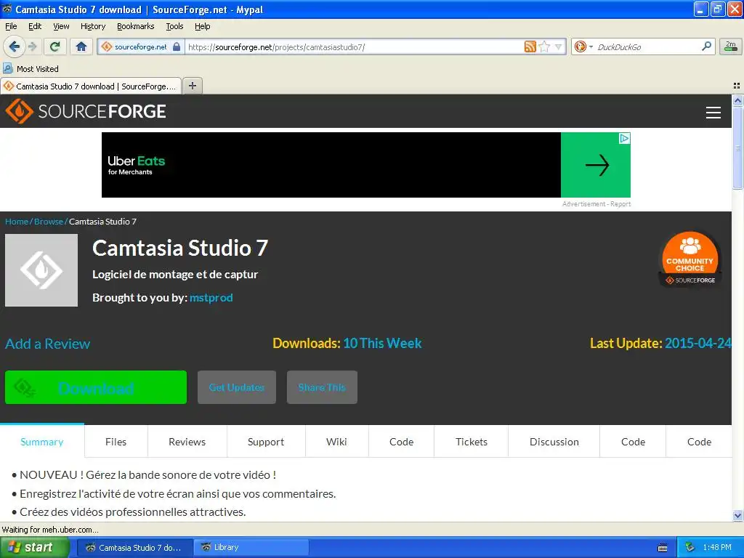Click the Camtasia Studio 7 project icon placeholder
The height and width of the screenshot is (558, 744).
pos(41,270)
